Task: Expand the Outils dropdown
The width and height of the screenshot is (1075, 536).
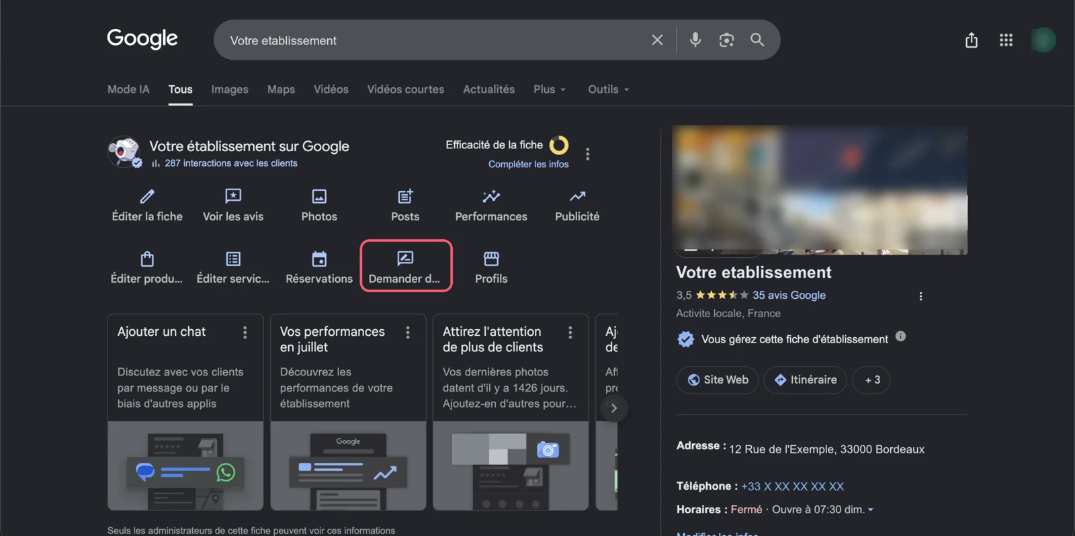Action: (x=609, y=89)
